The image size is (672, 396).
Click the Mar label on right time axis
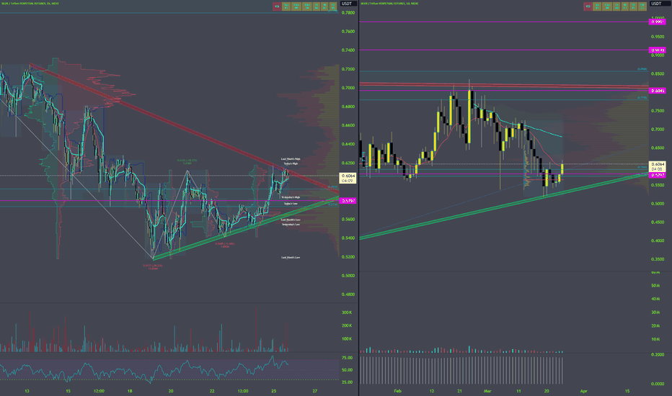487,391
